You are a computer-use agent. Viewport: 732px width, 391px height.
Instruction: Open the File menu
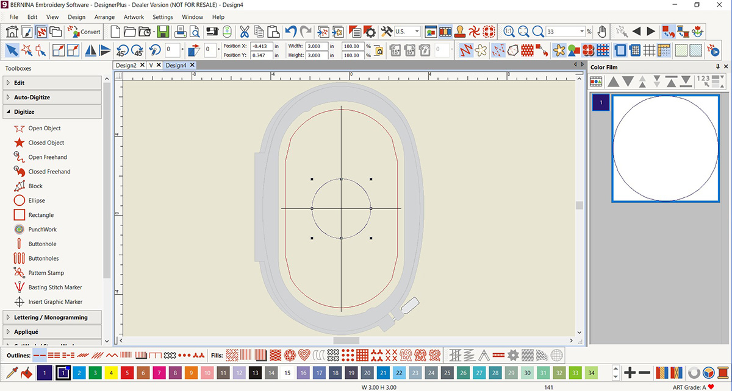pyautogui.click(x=14, y=17)
